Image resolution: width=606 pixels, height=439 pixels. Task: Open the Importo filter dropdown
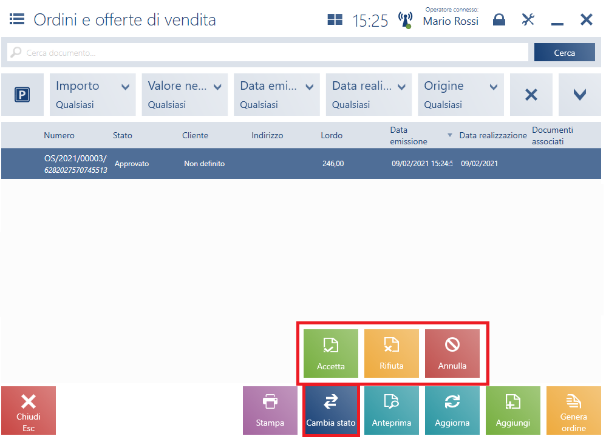pos(93,95)
